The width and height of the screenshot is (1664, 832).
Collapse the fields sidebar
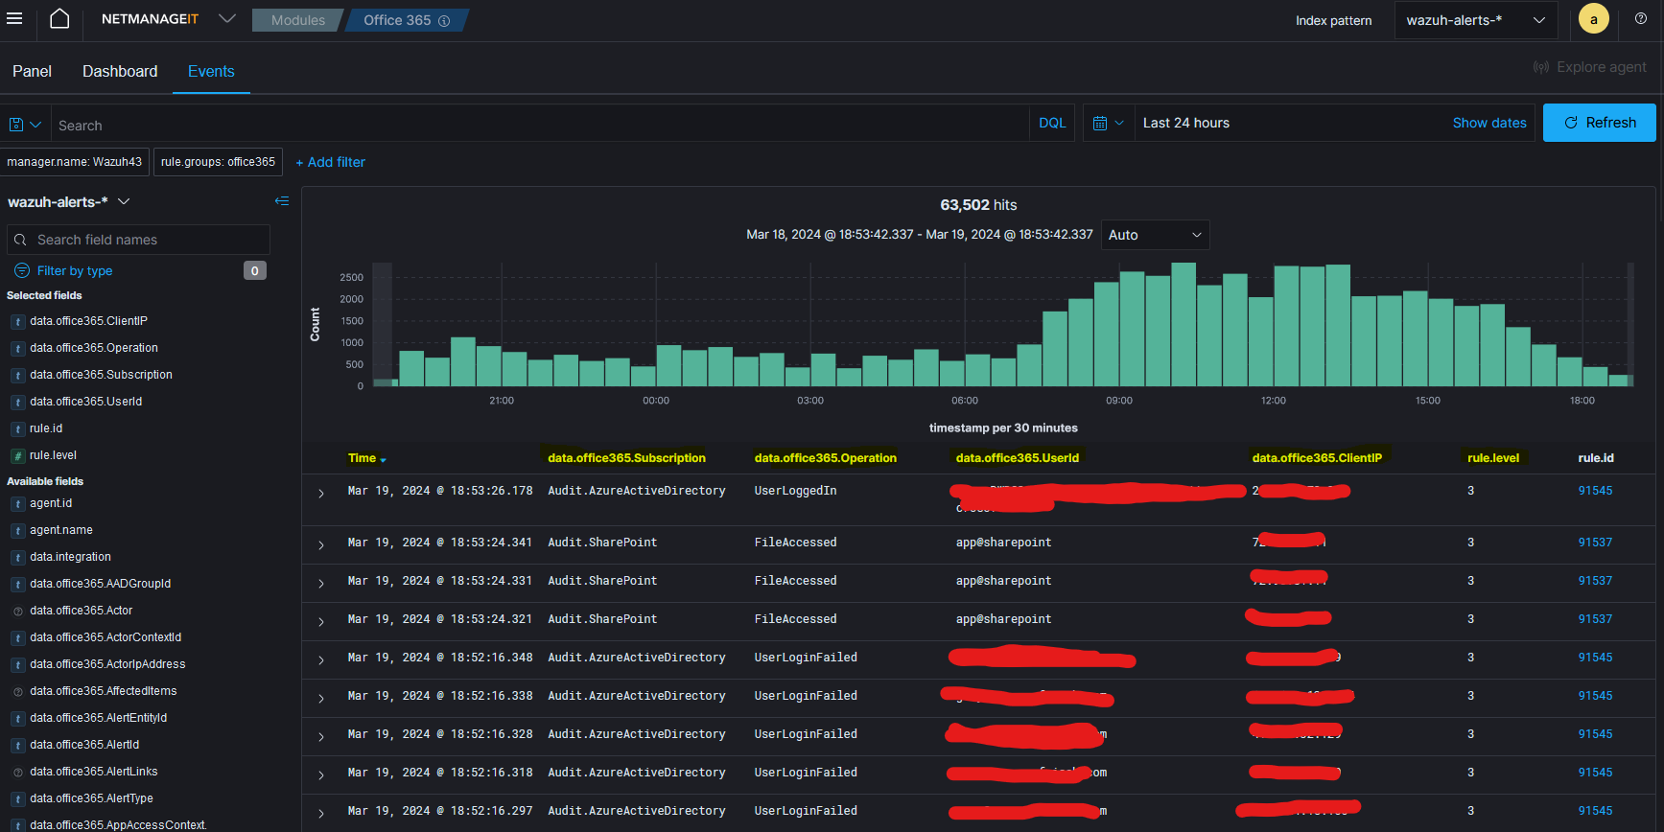point(281,201)
